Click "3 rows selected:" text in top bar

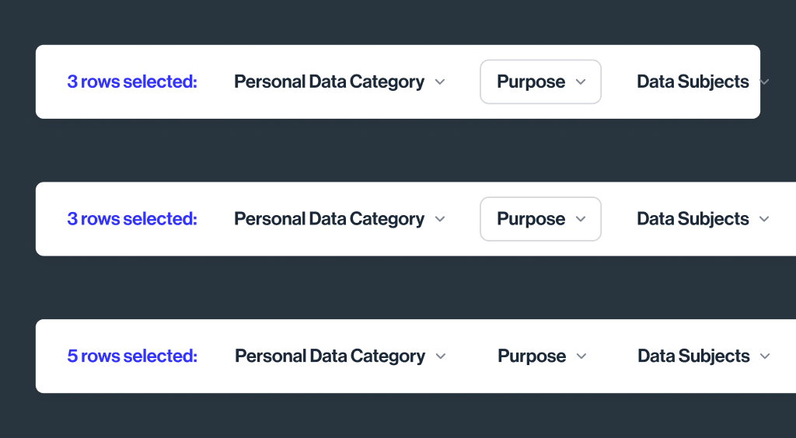(132, 82)
